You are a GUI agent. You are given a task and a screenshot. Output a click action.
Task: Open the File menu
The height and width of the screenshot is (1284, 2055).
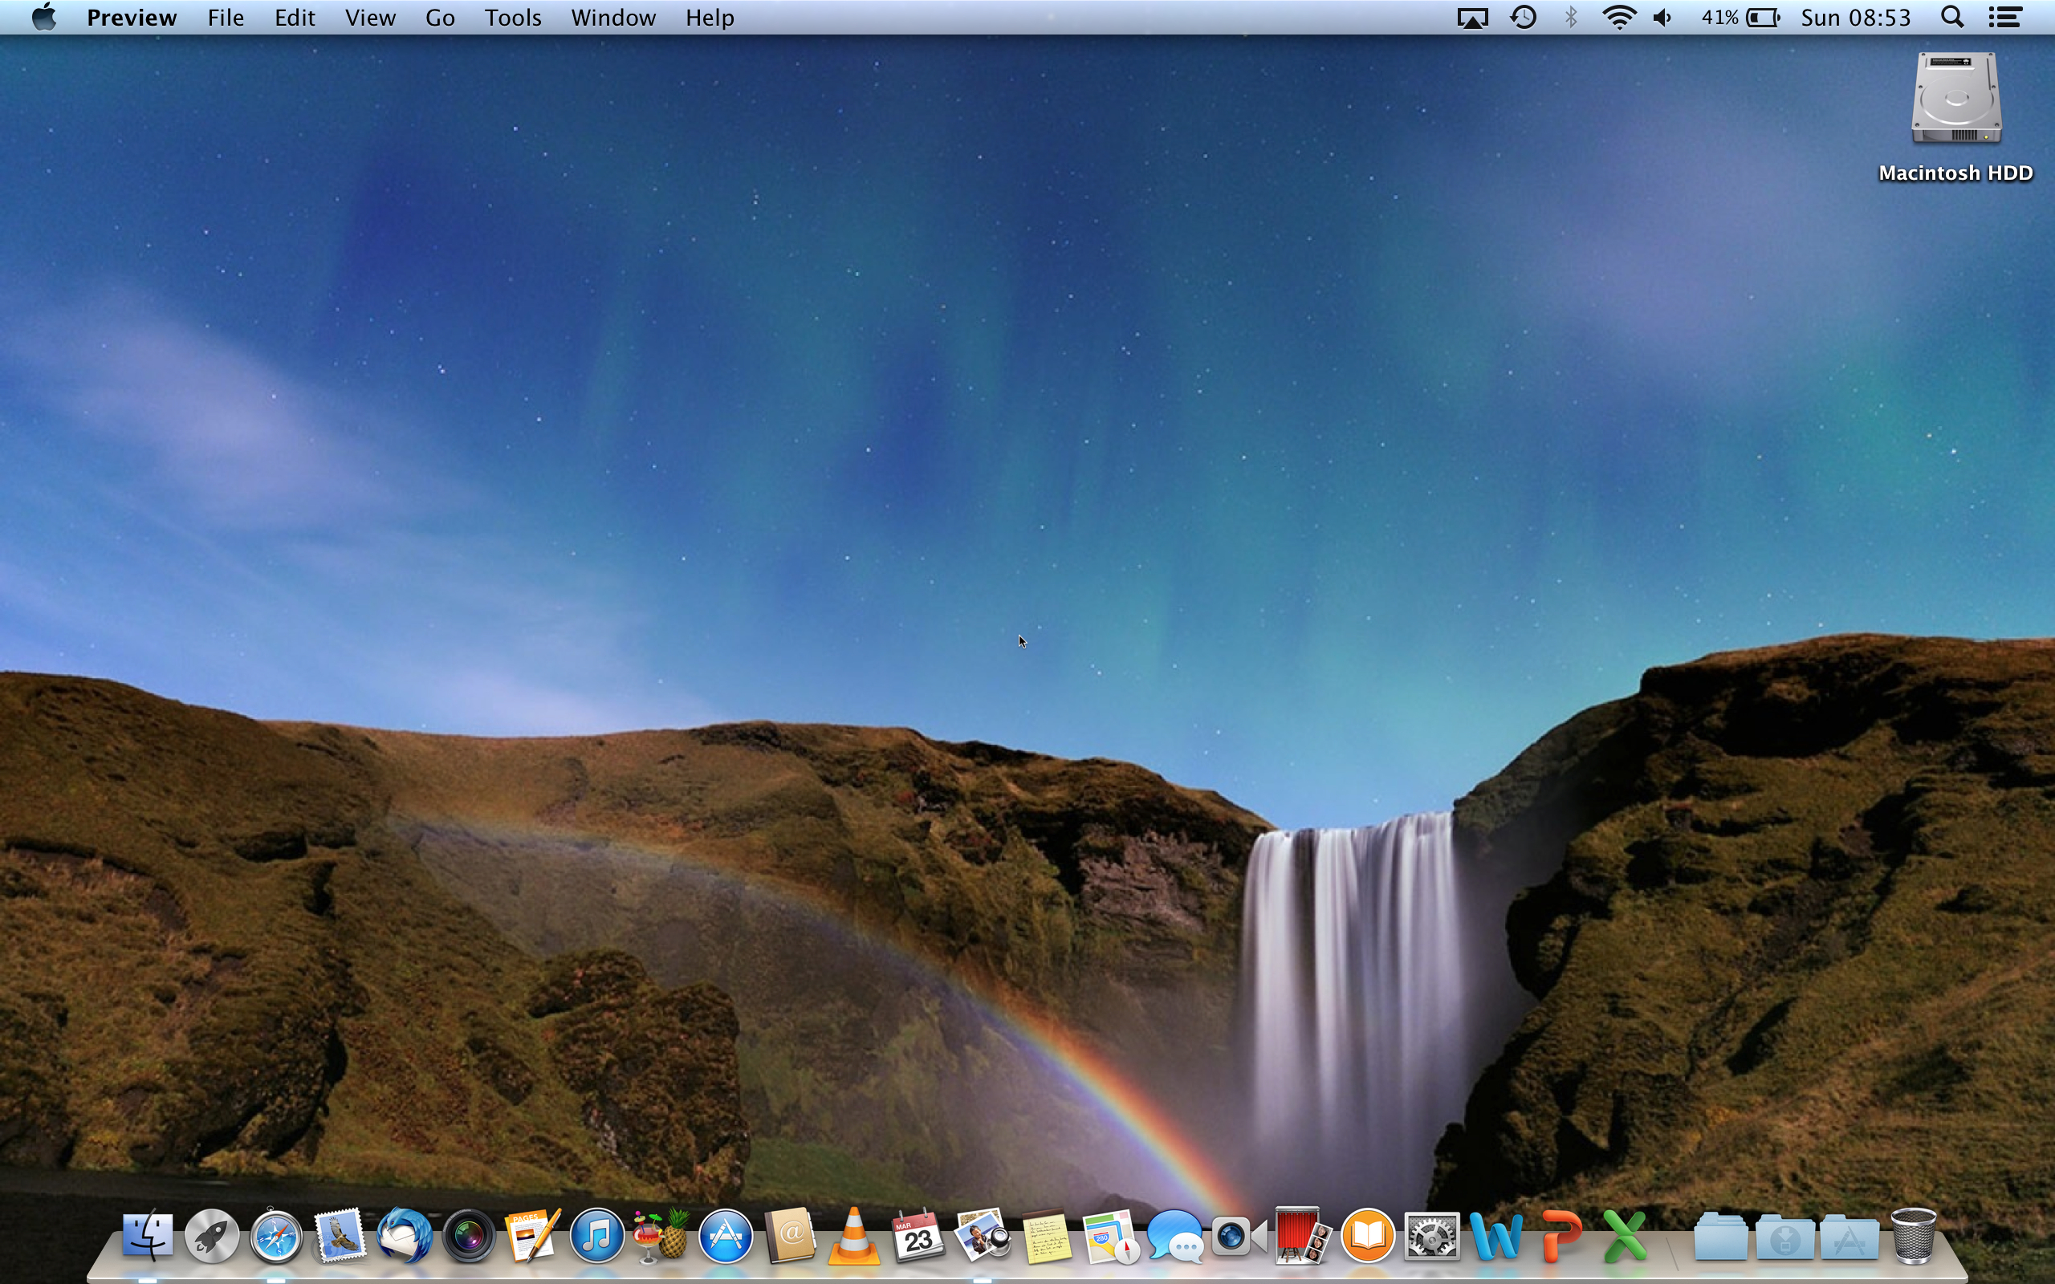coord(226,17)
